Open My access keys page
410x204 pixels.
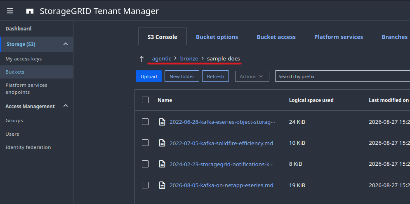24,59
